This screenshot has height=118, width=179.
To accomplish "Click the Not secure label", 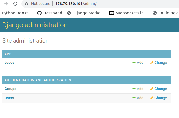I will (x=41, y=4).
